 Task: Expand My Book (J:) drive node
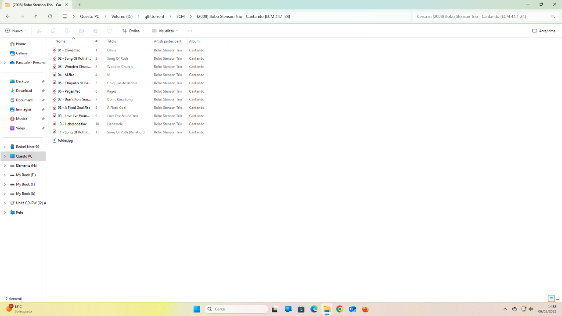tap(4, 194)
